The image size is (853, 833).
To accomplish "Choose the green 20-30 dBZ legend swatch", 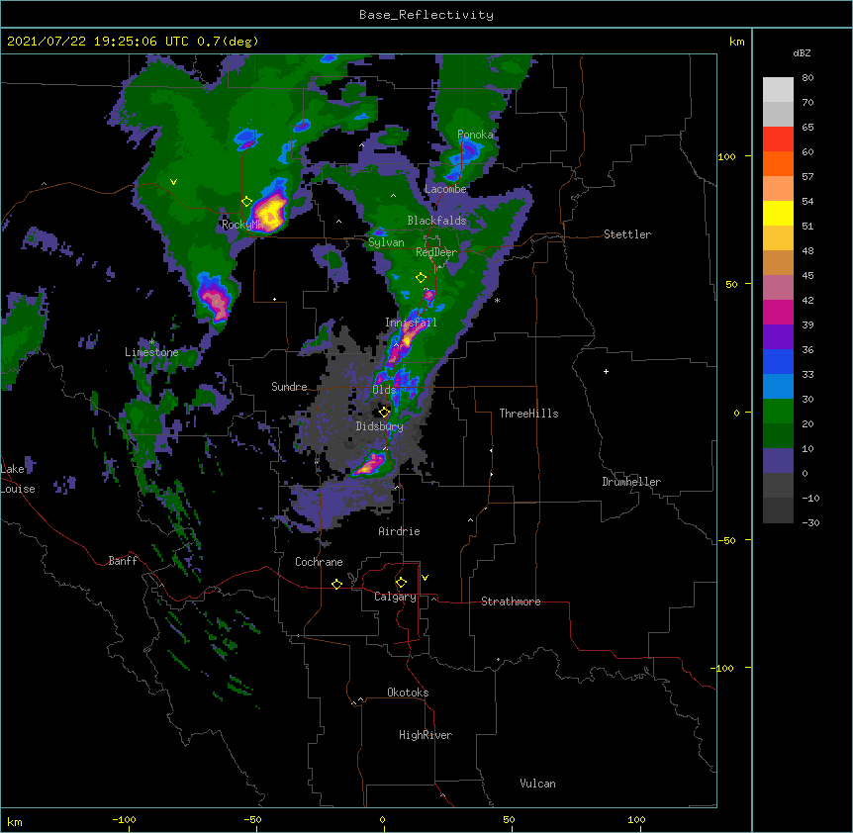I will [778, 412].
